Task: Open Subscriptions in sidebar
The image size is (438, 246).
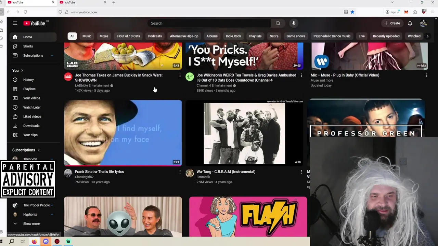Action: (33, 55)
